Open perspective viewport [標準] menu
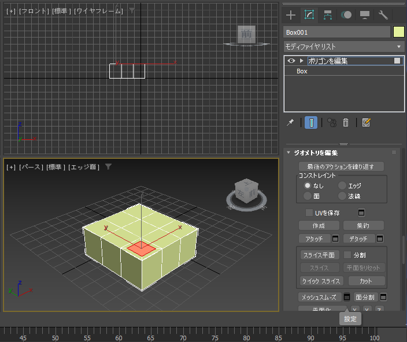This screenshot has height=342, width=407. pos(56,167)
